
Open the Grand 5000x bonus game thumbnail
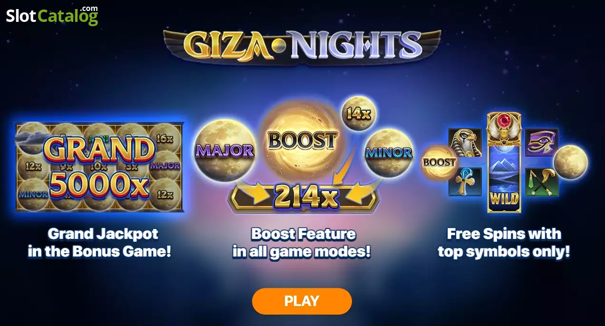pos(99,167)
